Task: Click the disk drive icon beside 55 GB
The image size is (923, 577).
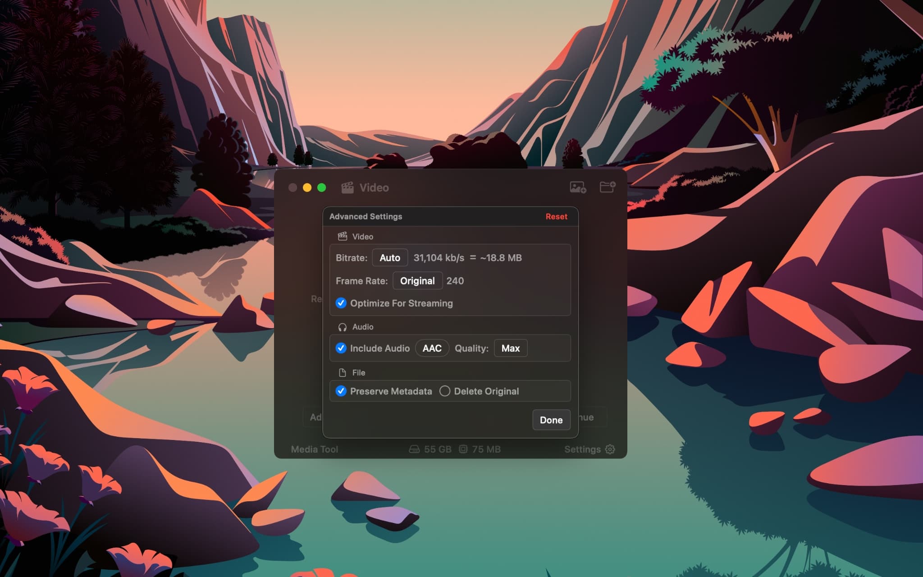Action: click(x=415, y=449)
